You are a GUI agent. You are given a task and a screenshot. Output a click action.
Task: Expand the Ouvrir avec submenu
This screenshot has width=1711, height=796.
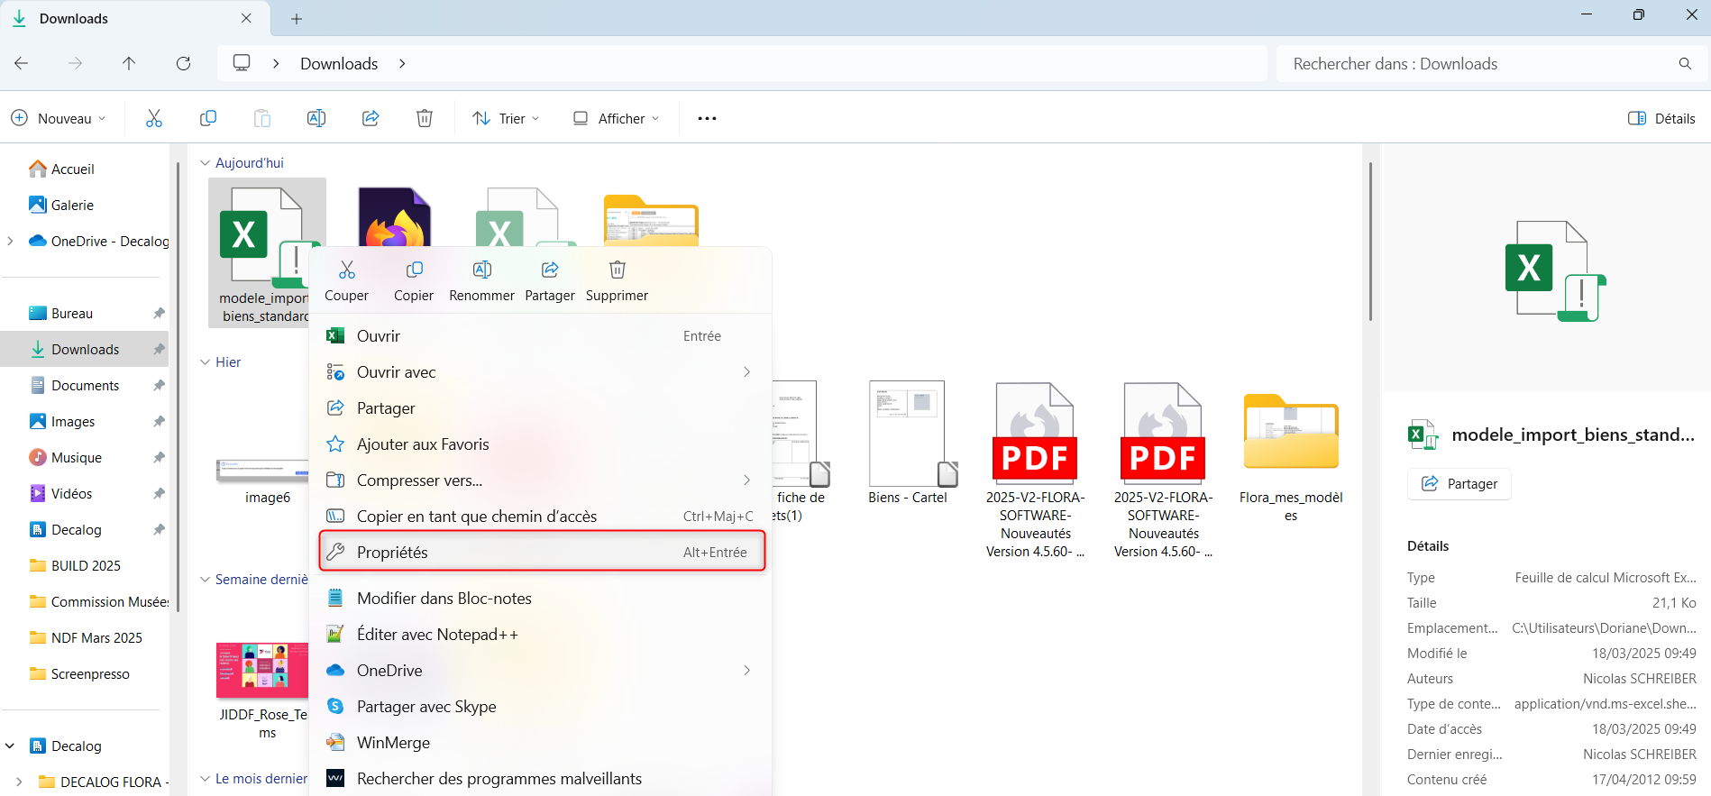746,372
